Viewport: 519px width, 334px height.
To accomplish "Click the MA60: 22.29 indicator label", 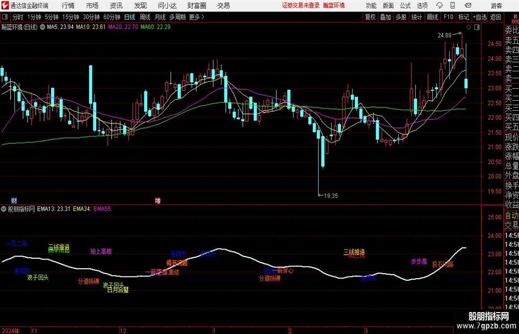I will coord(155,27).
